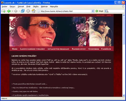Viewport: 126px width, 101px height.
Task: Open the Back history dropdown arrow
Action: 12,11
